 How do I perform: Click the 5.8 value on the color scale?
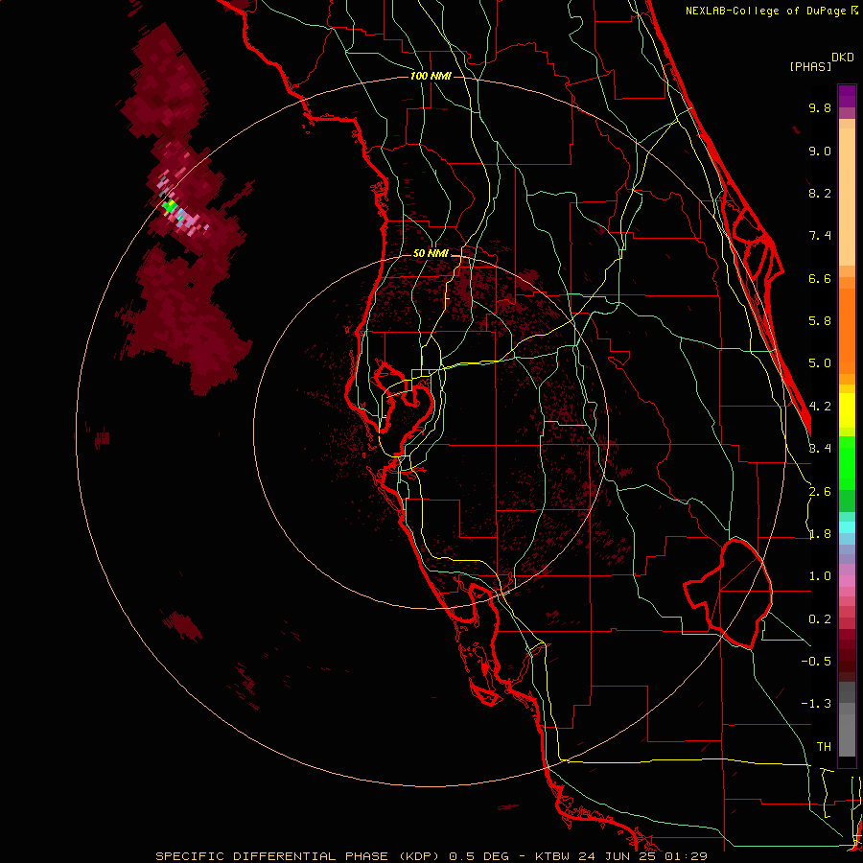(820, 321)
